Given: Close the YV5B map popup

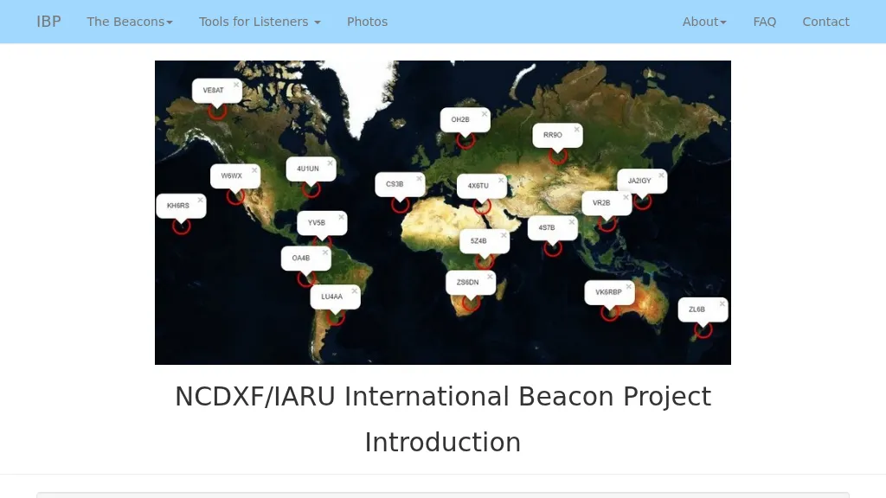Looking at the screenshot, I should point(341,217).
